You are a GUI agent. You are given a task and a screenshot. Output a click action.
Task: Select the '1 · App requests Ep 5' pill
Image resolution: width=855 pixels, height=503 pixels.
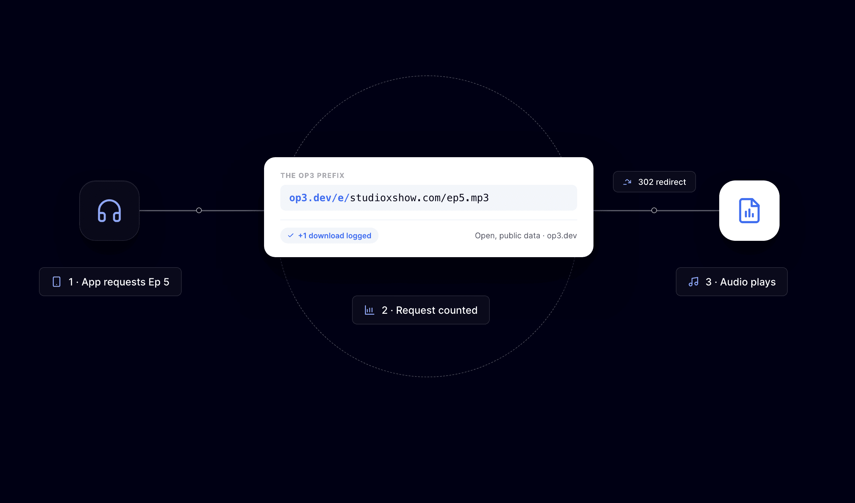110,282
